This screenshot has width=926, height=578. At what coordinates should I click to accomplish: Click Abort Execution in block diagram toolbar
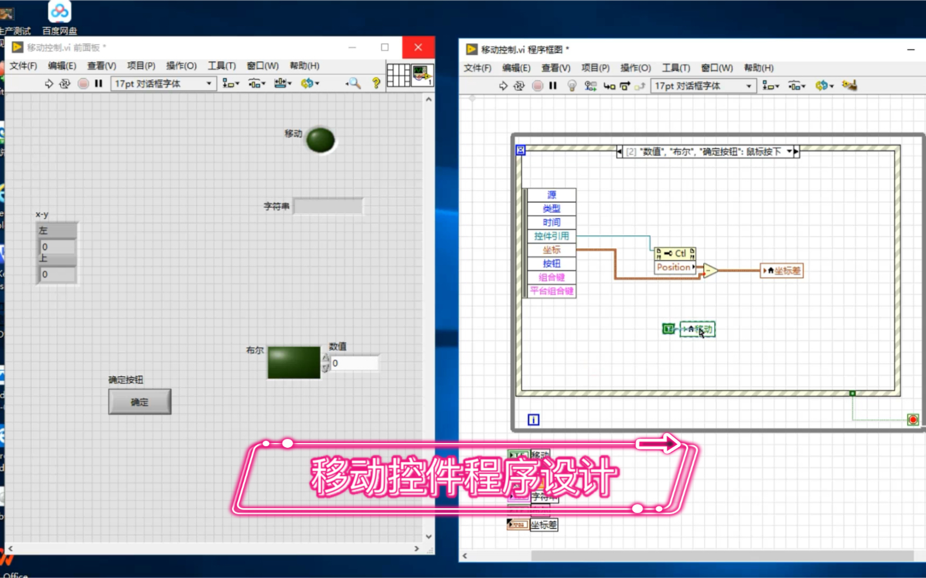537,86
